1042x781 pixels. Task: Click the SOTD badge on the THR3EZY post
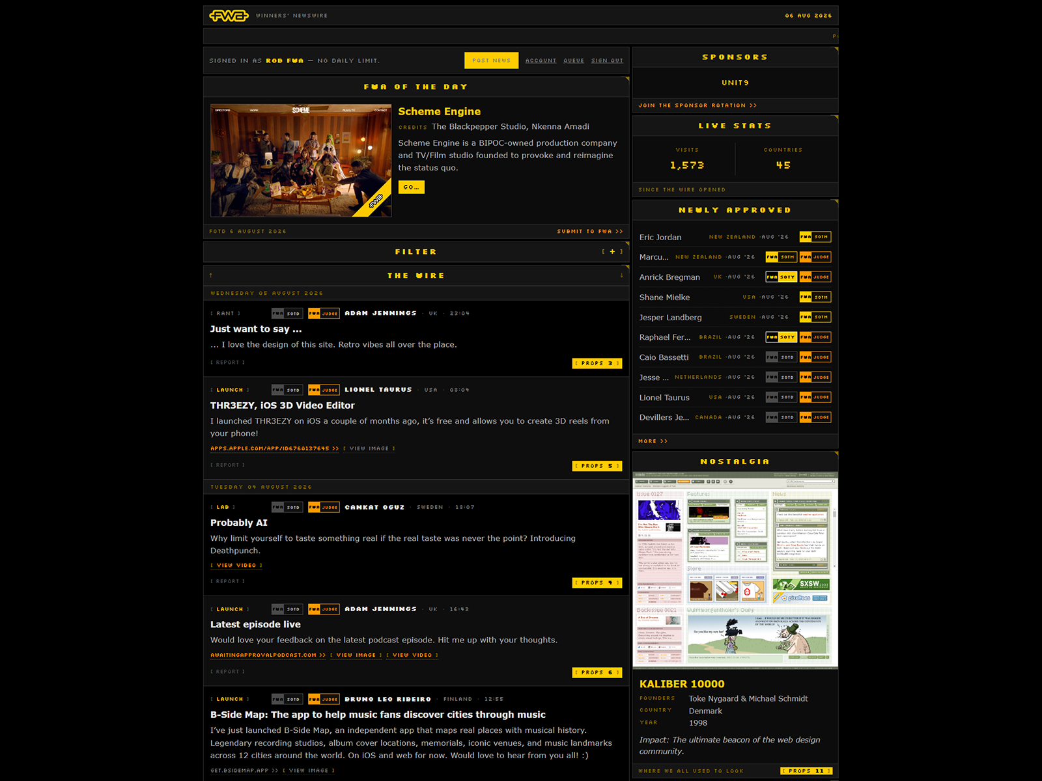click(x=287, y=390)
